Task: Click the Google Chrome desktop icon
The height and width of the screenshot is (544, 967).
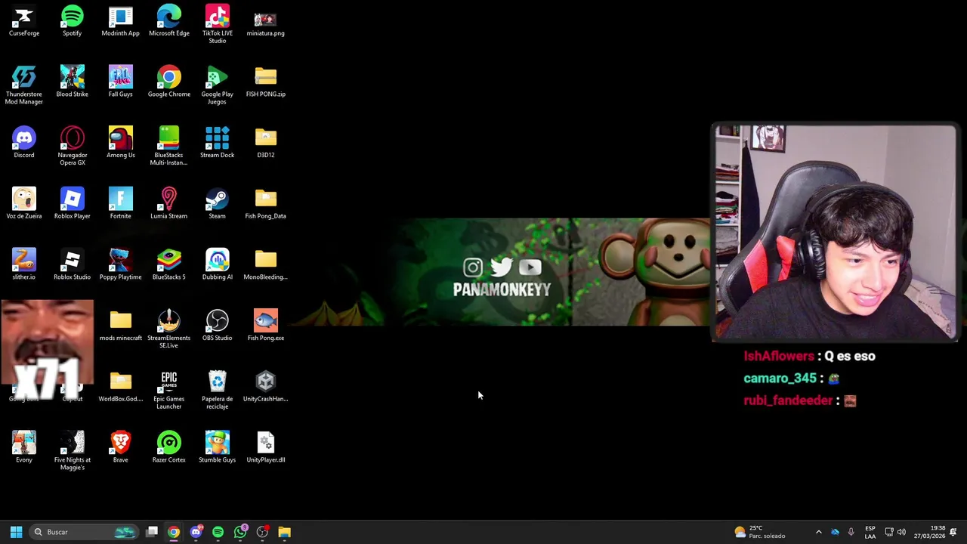Action: click(x=169, y=82)
